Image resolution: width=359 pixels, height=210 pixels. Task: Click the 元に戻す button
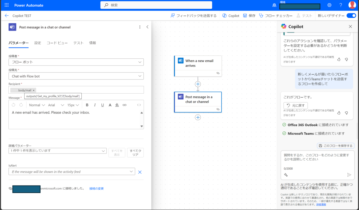[296, 106]
